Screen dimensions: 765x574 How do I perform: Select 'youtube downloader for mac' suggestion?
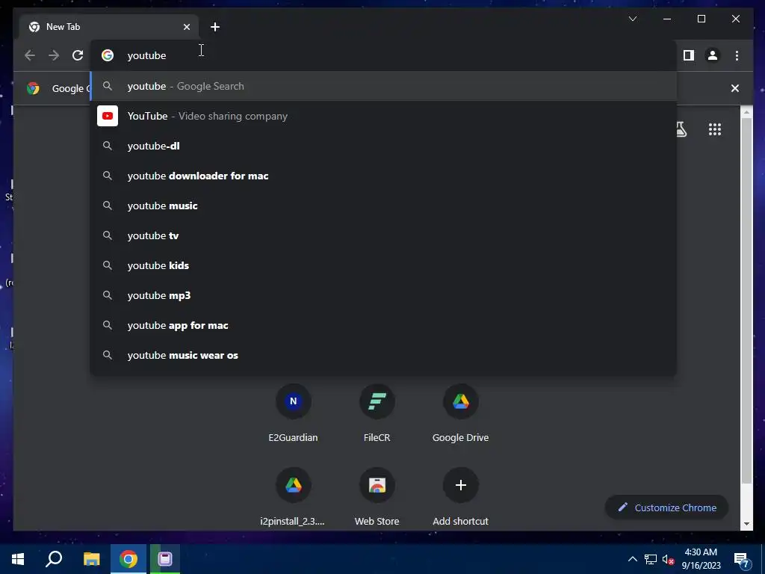click(x=383, y=176)
